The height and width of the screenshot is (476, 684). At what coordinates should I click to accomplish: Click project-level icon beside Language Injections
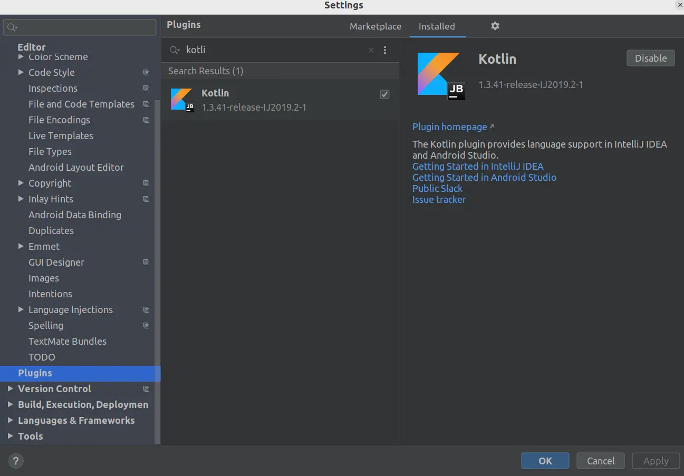click(x=147, y=310)
